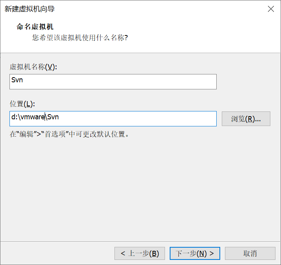Image resolution: width=281 pixels, height=265 pixels.
Task: Click the 您希望该虚拟机使用什么名称? subtitle
Action: coord(80,38)
